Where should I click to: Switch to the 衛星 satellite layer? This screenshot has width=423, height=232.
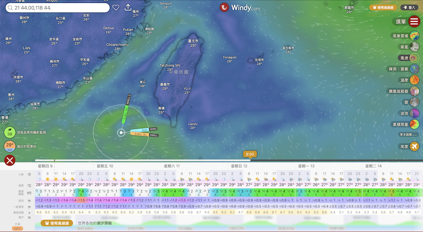[414, 47]
